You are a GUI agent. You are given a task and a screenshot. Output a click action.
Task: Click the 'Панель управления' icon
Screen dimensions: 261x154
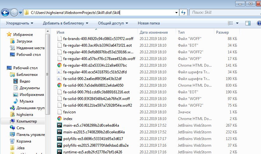(x=12, y=134)
